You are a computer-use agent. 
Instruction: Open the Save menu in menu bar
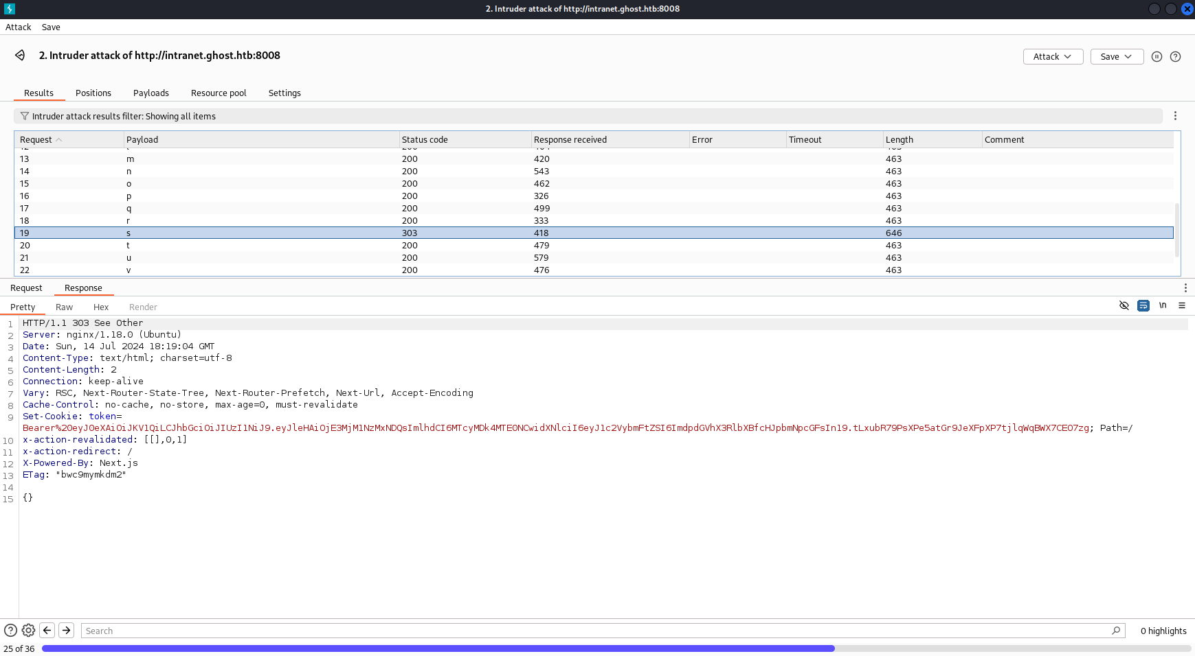[51, 27]
